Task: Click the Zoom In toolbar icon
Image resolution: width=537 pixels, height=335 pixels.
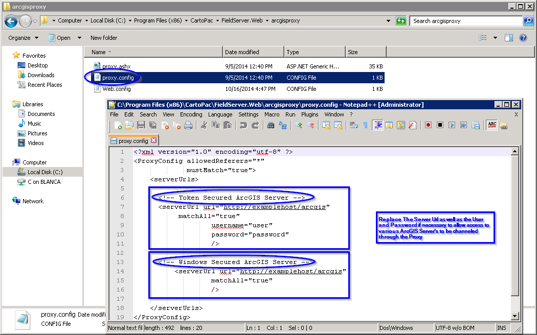Action: tap(299, 125)
